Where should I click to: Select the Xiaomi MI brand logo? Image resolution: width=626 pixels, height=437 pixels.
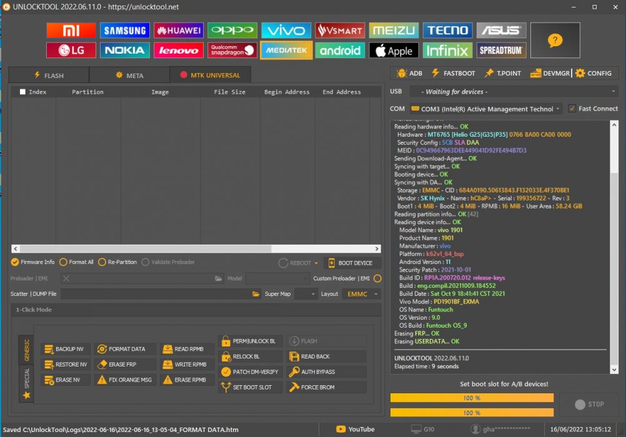(71, 31)
